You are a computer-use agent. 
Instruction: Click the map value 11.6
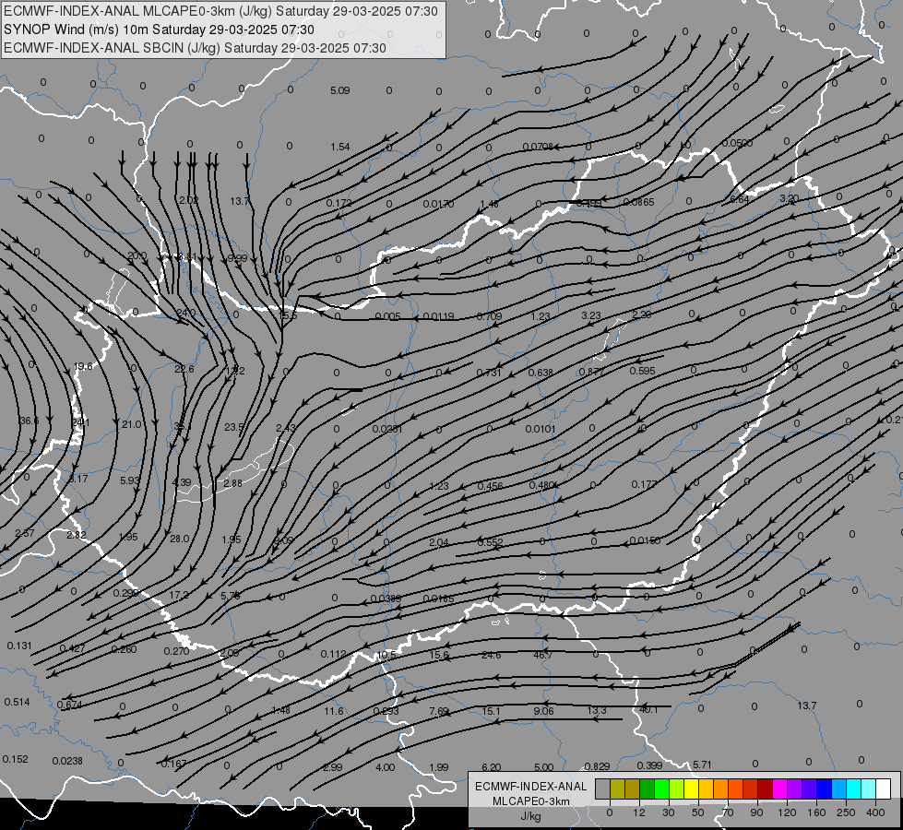[x=334, y=711]
